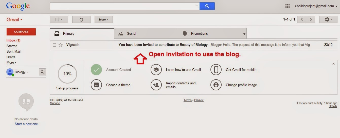Open the Beauty of Biology invitation email
This screenshot has width=340, height=138.
(194, 45)
